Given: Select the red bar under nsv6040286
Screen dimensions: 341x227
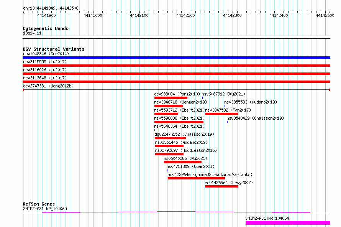Looking at the screenshot, I should coord(183,162).
